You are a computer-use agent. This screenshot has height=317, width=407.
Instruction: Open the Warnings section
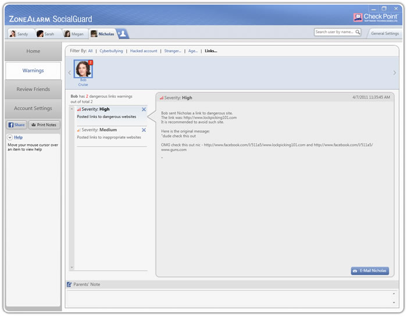(x=33, y=70)
